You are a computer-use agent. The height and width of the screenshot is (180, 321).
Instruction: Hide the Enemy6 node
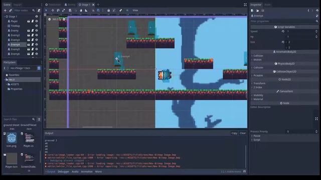pos(37,54)
